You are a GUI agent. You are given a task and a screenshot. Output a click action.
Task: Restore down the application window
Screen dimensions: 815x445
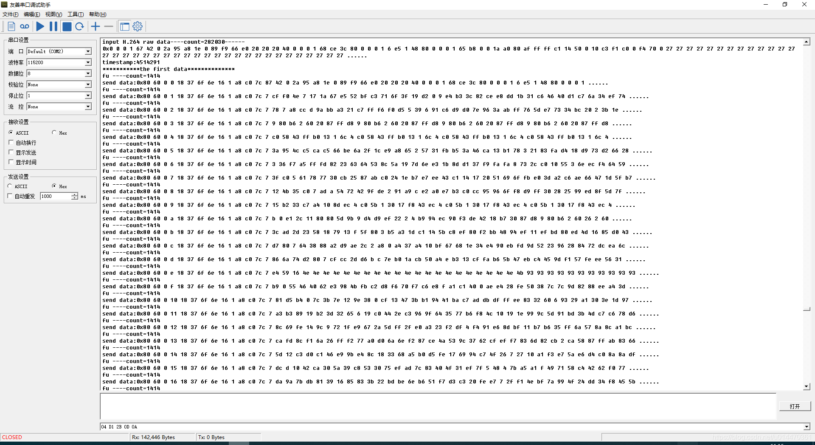click(x=785, y=5)
